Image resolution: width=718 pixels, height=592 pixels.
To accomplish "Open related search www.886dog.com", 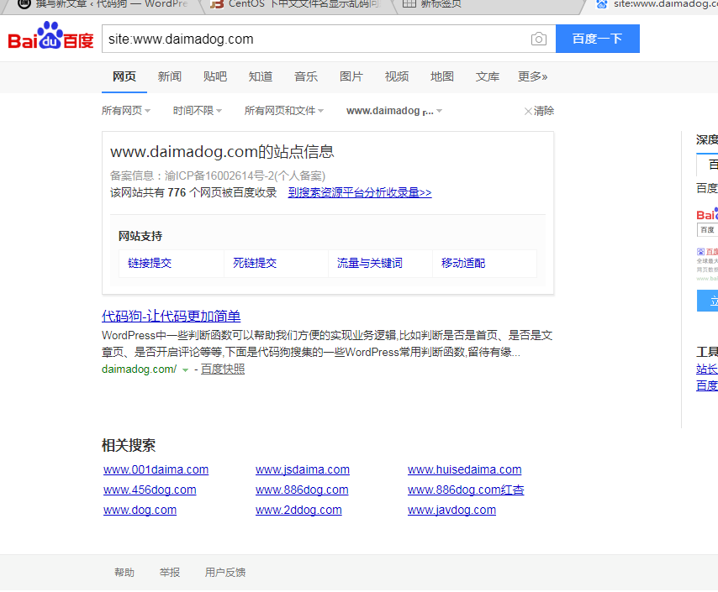I will tap(302, 490).
